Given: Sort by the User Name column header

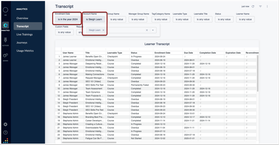Looking at the screenshot, I should coord(68,53).
